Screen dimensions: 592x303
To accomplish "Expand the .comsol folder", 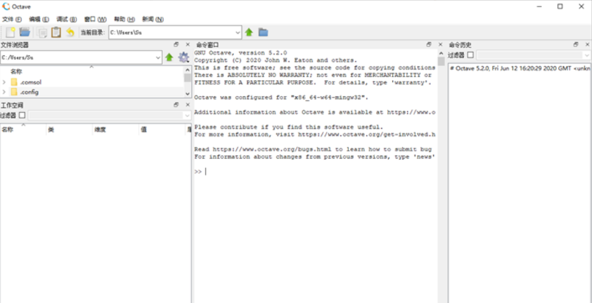I will click(x=4, y=82).
